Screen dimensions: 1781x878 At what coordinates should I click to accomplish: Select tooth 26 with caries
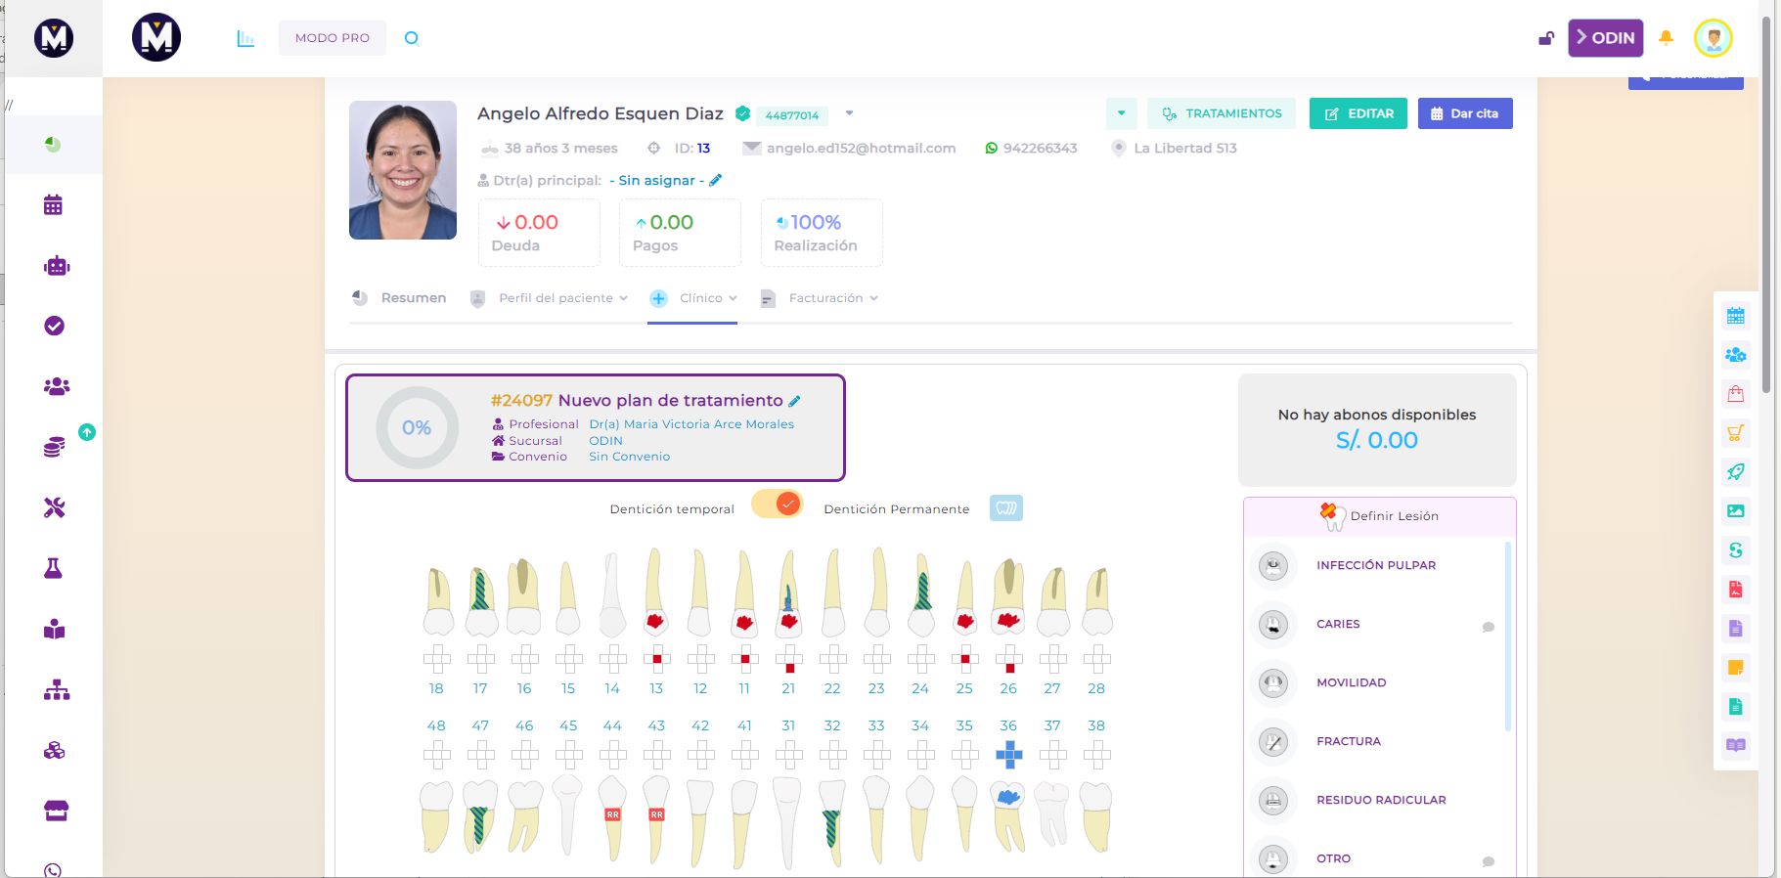tap(1008, 596)
